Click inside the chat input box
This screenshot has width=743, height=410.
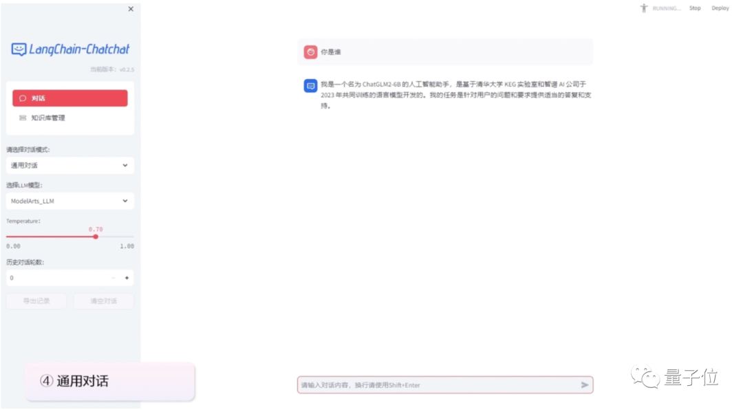(x=440, y=385)
